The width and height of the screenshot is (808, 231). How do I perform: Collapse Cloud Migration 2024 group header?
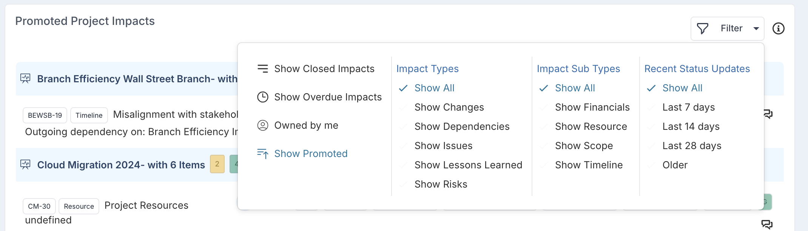pyautogui.click(x=121, y=165)
